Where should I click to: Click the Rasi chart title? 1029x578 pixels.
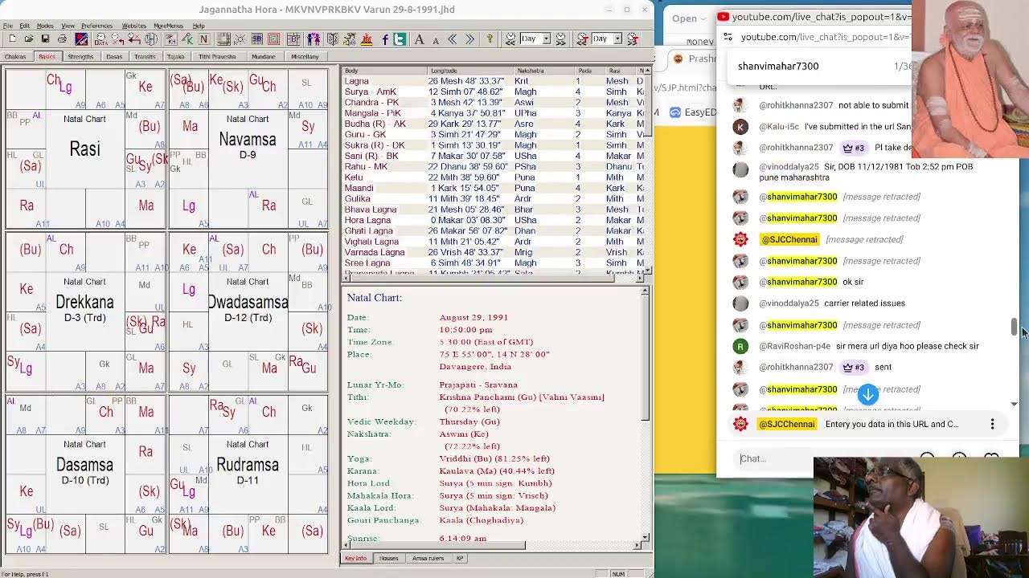84,148
